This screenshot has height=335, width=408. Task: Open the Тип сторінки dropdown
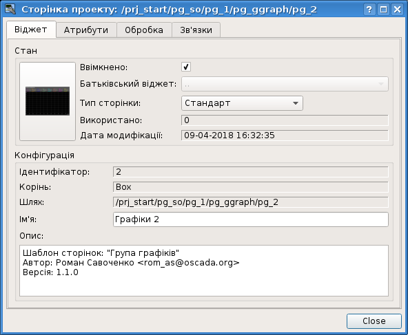[242, 103]
